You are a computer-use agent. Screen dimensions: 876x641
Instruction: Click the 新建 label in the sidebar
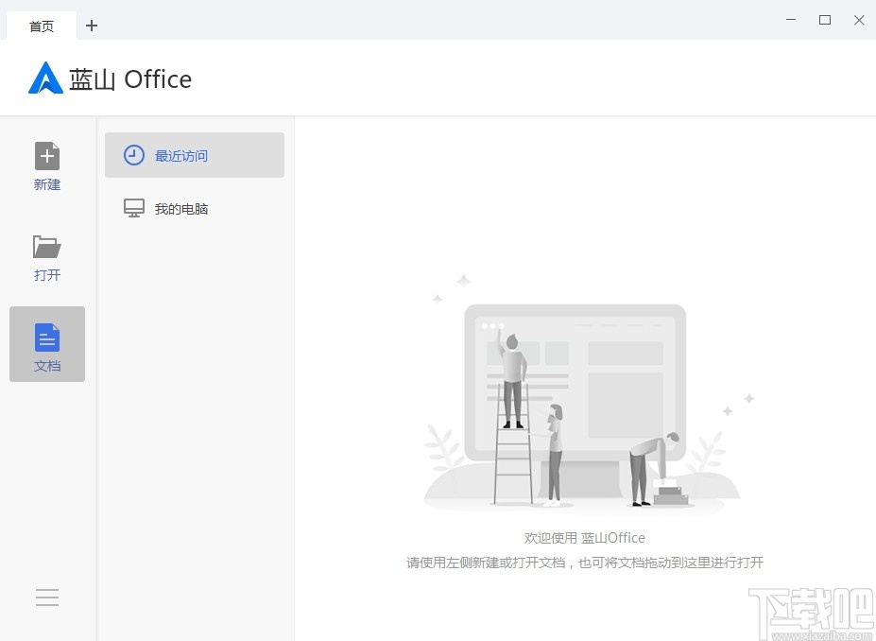(46, 184)
